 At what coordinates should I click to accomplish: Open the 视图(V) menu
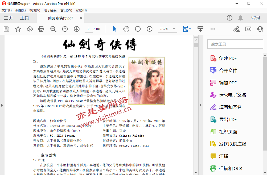(x=35, y=10)
